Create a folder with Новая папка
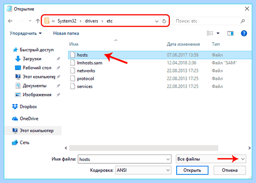Image resolution: width=256 pixels, height=183 pixels. click(66, 33)
